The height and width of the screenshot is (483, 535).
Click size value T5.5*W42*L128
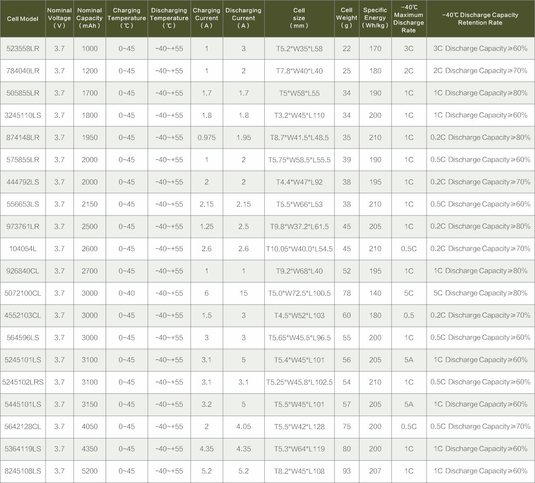(x=299, y=427)
